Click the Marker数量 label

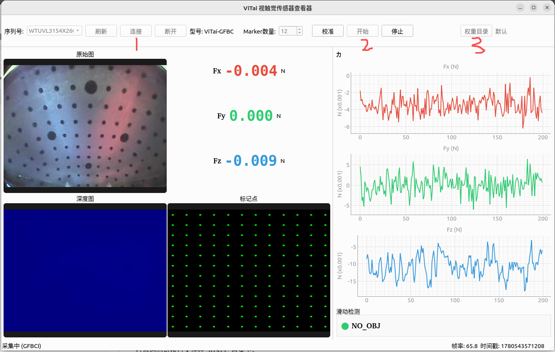(x=260, y=31)
